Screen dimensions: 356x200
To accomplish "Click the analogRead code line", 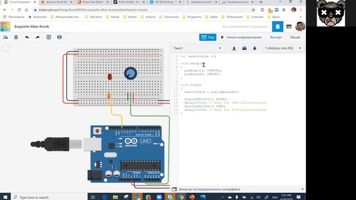I will 211,92.
